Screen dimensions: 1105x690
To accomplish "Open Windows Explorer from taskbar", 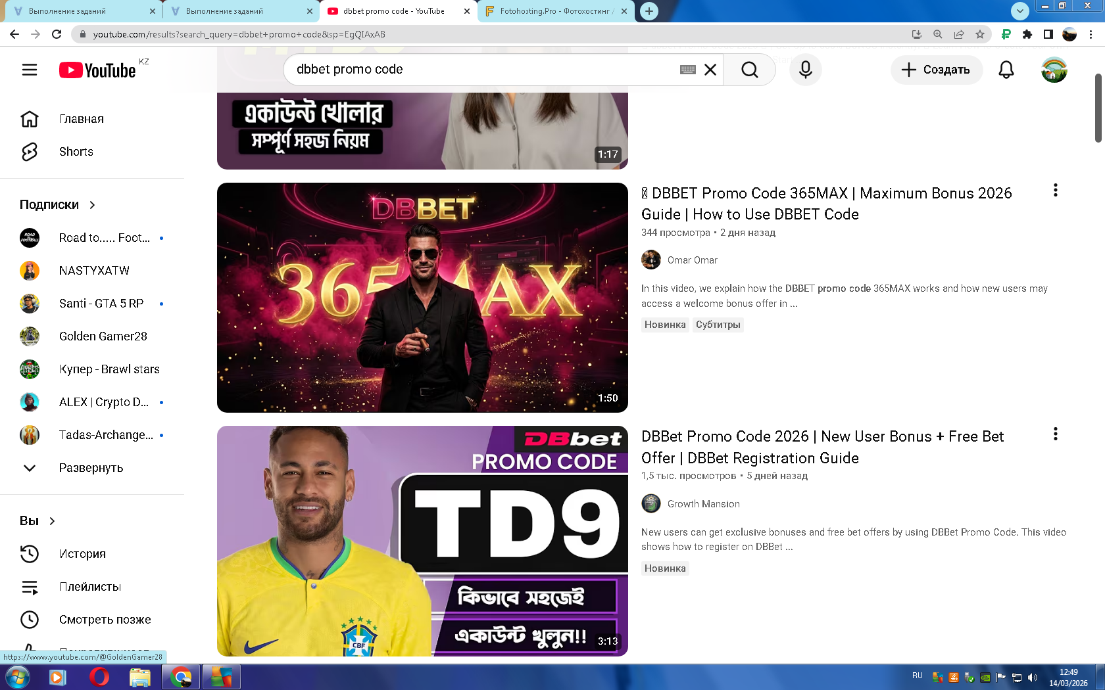I will coord(140,677).
